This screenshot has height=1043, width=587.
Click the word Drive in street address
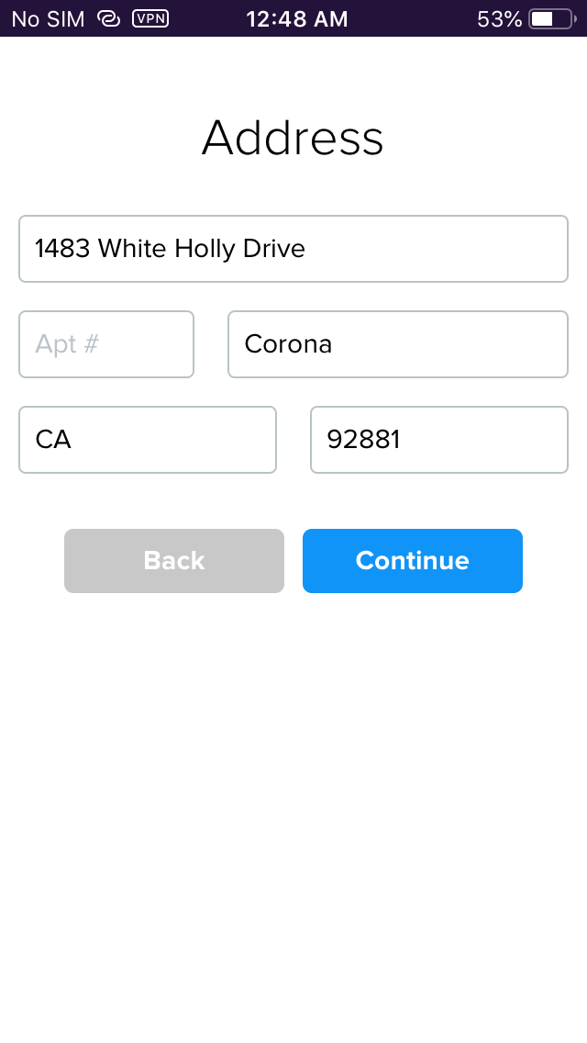(273, 249)
